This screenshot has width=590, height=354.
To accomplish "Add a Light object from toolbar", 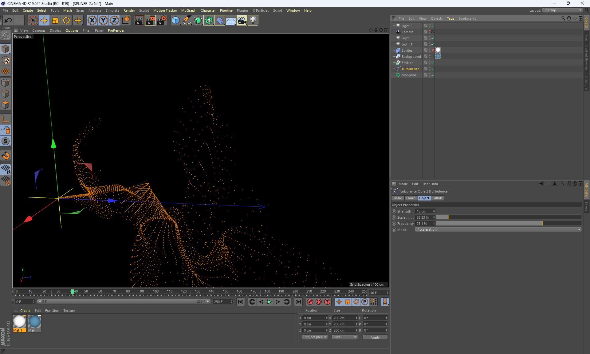I will coord(253,21).
